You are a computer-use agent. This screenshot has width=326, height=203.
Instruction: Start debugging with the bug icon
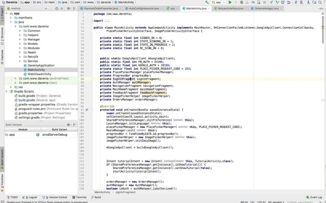click(x=242, y=2)
